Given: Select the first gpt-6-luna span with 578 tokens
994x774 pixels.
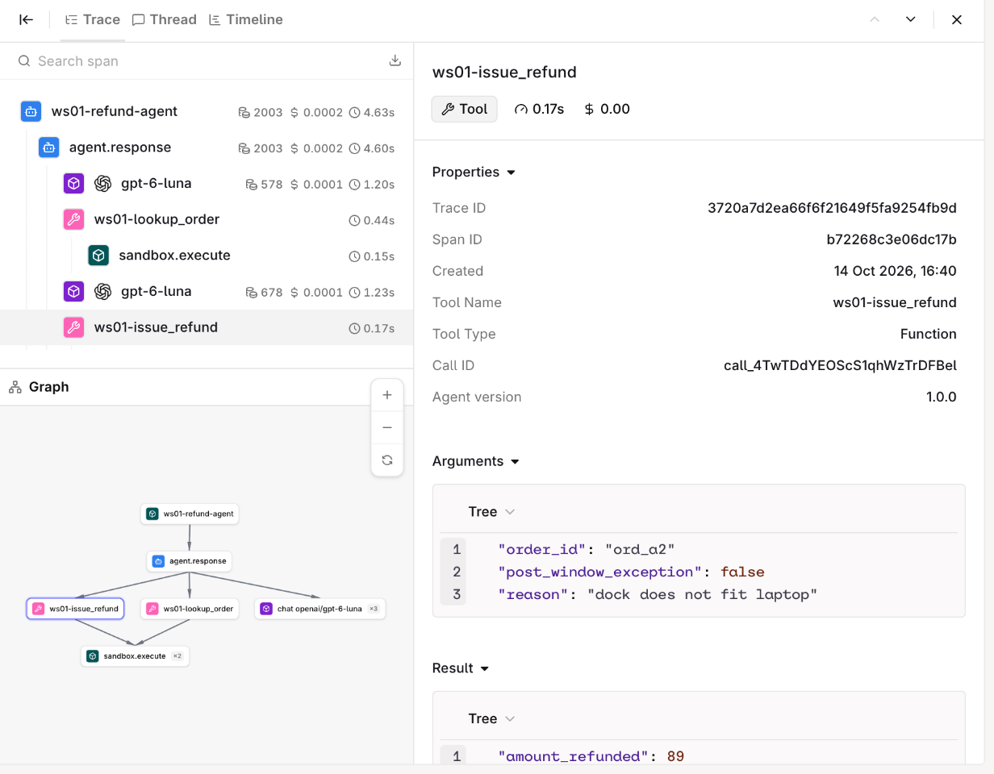Looking at the screenshot, I should coord(207,184).
